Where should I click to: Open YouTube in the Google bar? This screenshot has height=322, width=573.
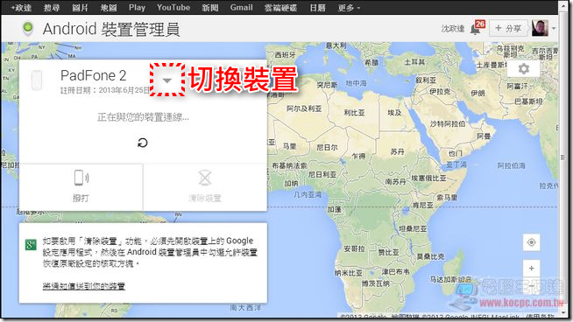(x=173, y=8)
